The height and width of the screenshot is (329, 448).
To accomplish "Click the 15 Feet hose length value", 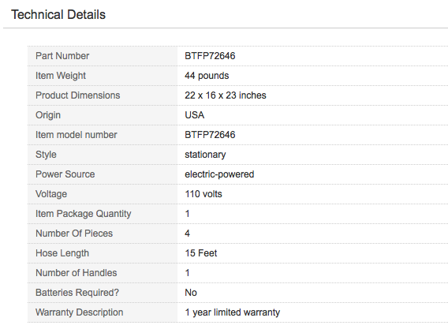I will click(x=201, y=253).
